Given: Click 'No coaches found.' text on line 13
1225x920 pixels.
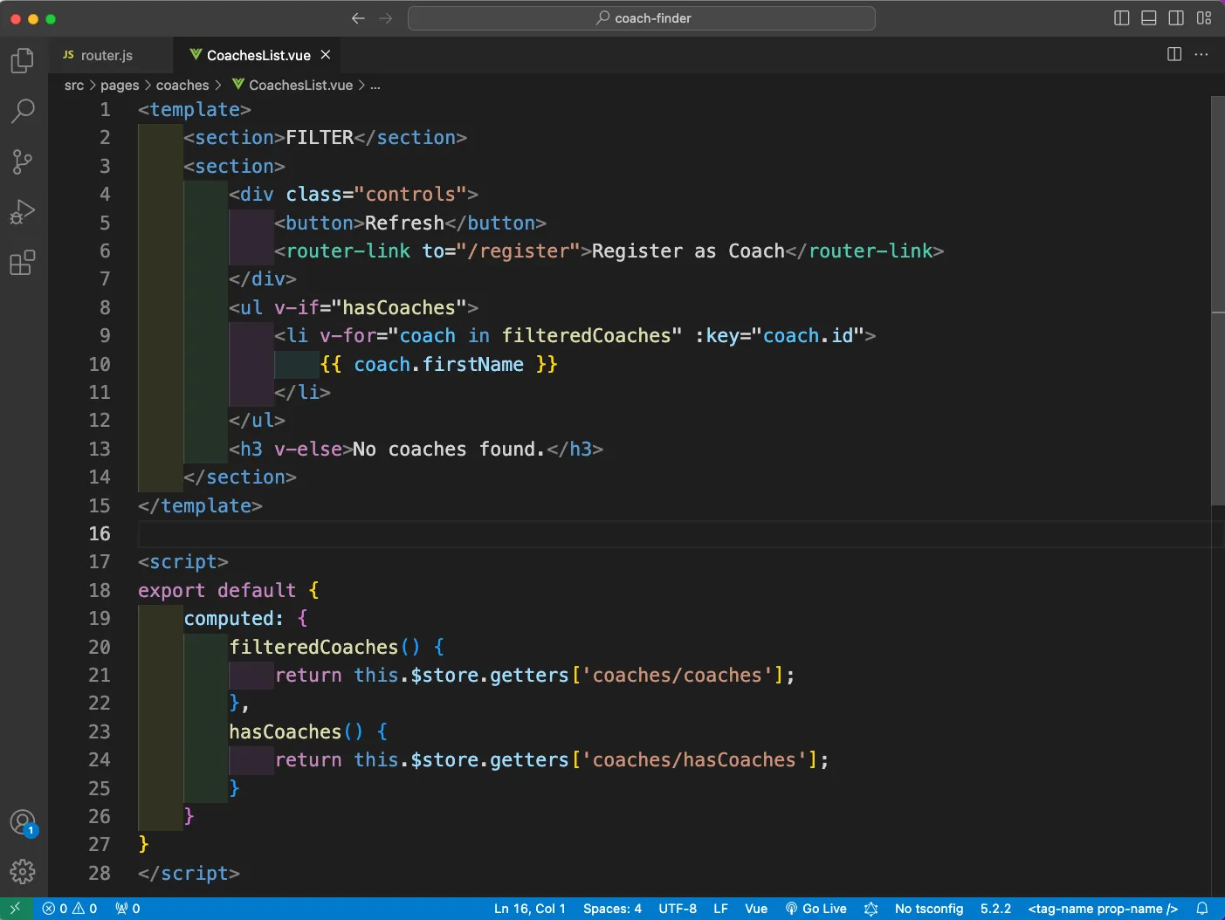Looking at the screenshot, I should tap(449, 449).
